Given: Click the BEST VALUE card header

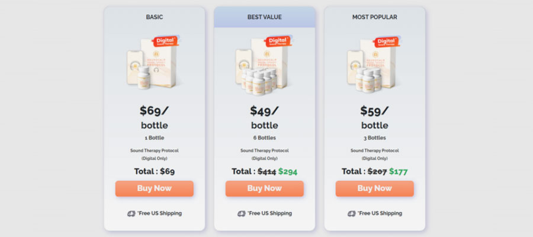Looking at the screenshot, I should 265,17.
